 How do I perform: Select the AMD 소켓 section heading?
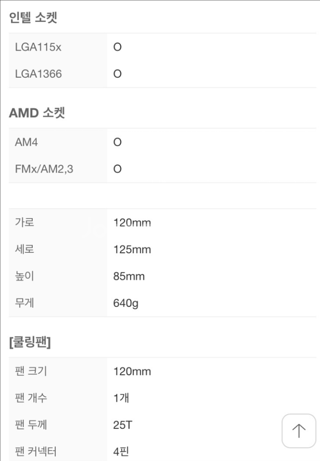pos(37,113)
